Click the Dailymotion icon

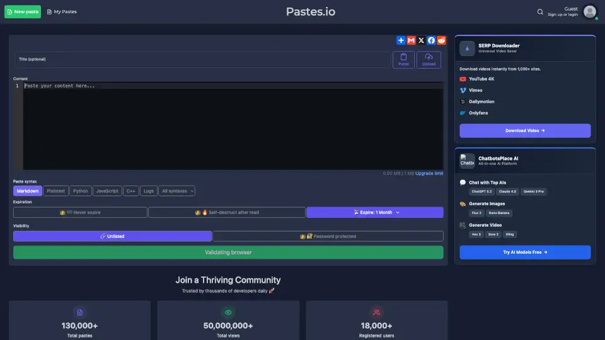point(463,102)
